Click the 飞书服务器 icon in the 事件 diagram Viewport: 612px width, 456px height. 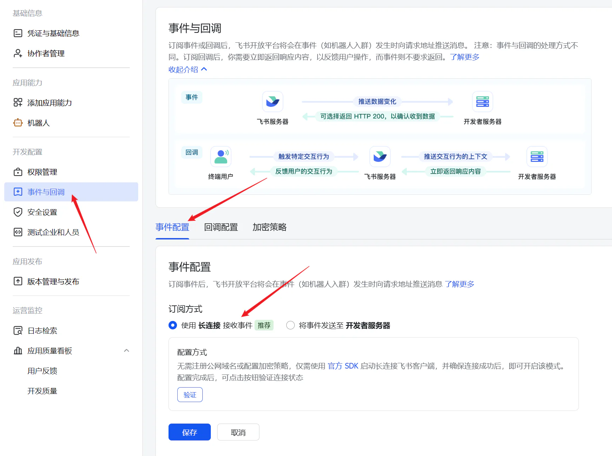click(273, 102)
